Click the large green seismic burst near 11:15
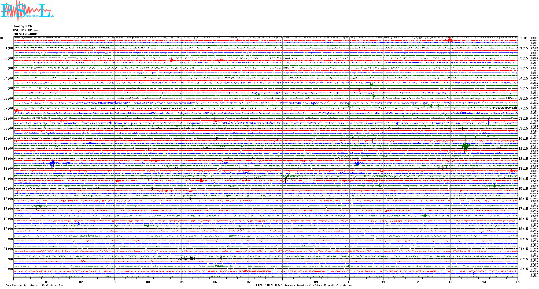This screenshot has width=539, height=289. pyautogui.click(x=466, y=146)
